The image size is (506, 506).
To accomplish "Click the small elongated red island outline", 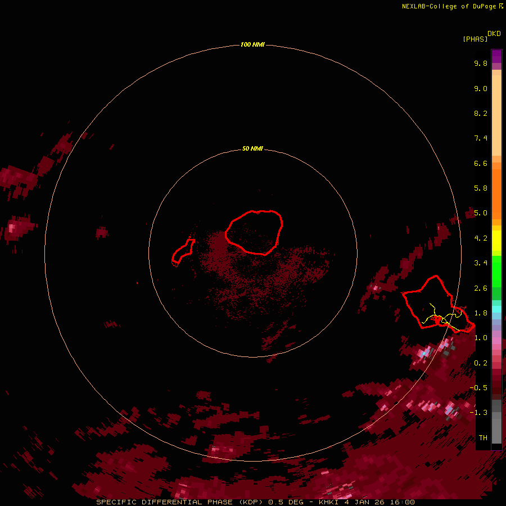I will tap(183, 252).
